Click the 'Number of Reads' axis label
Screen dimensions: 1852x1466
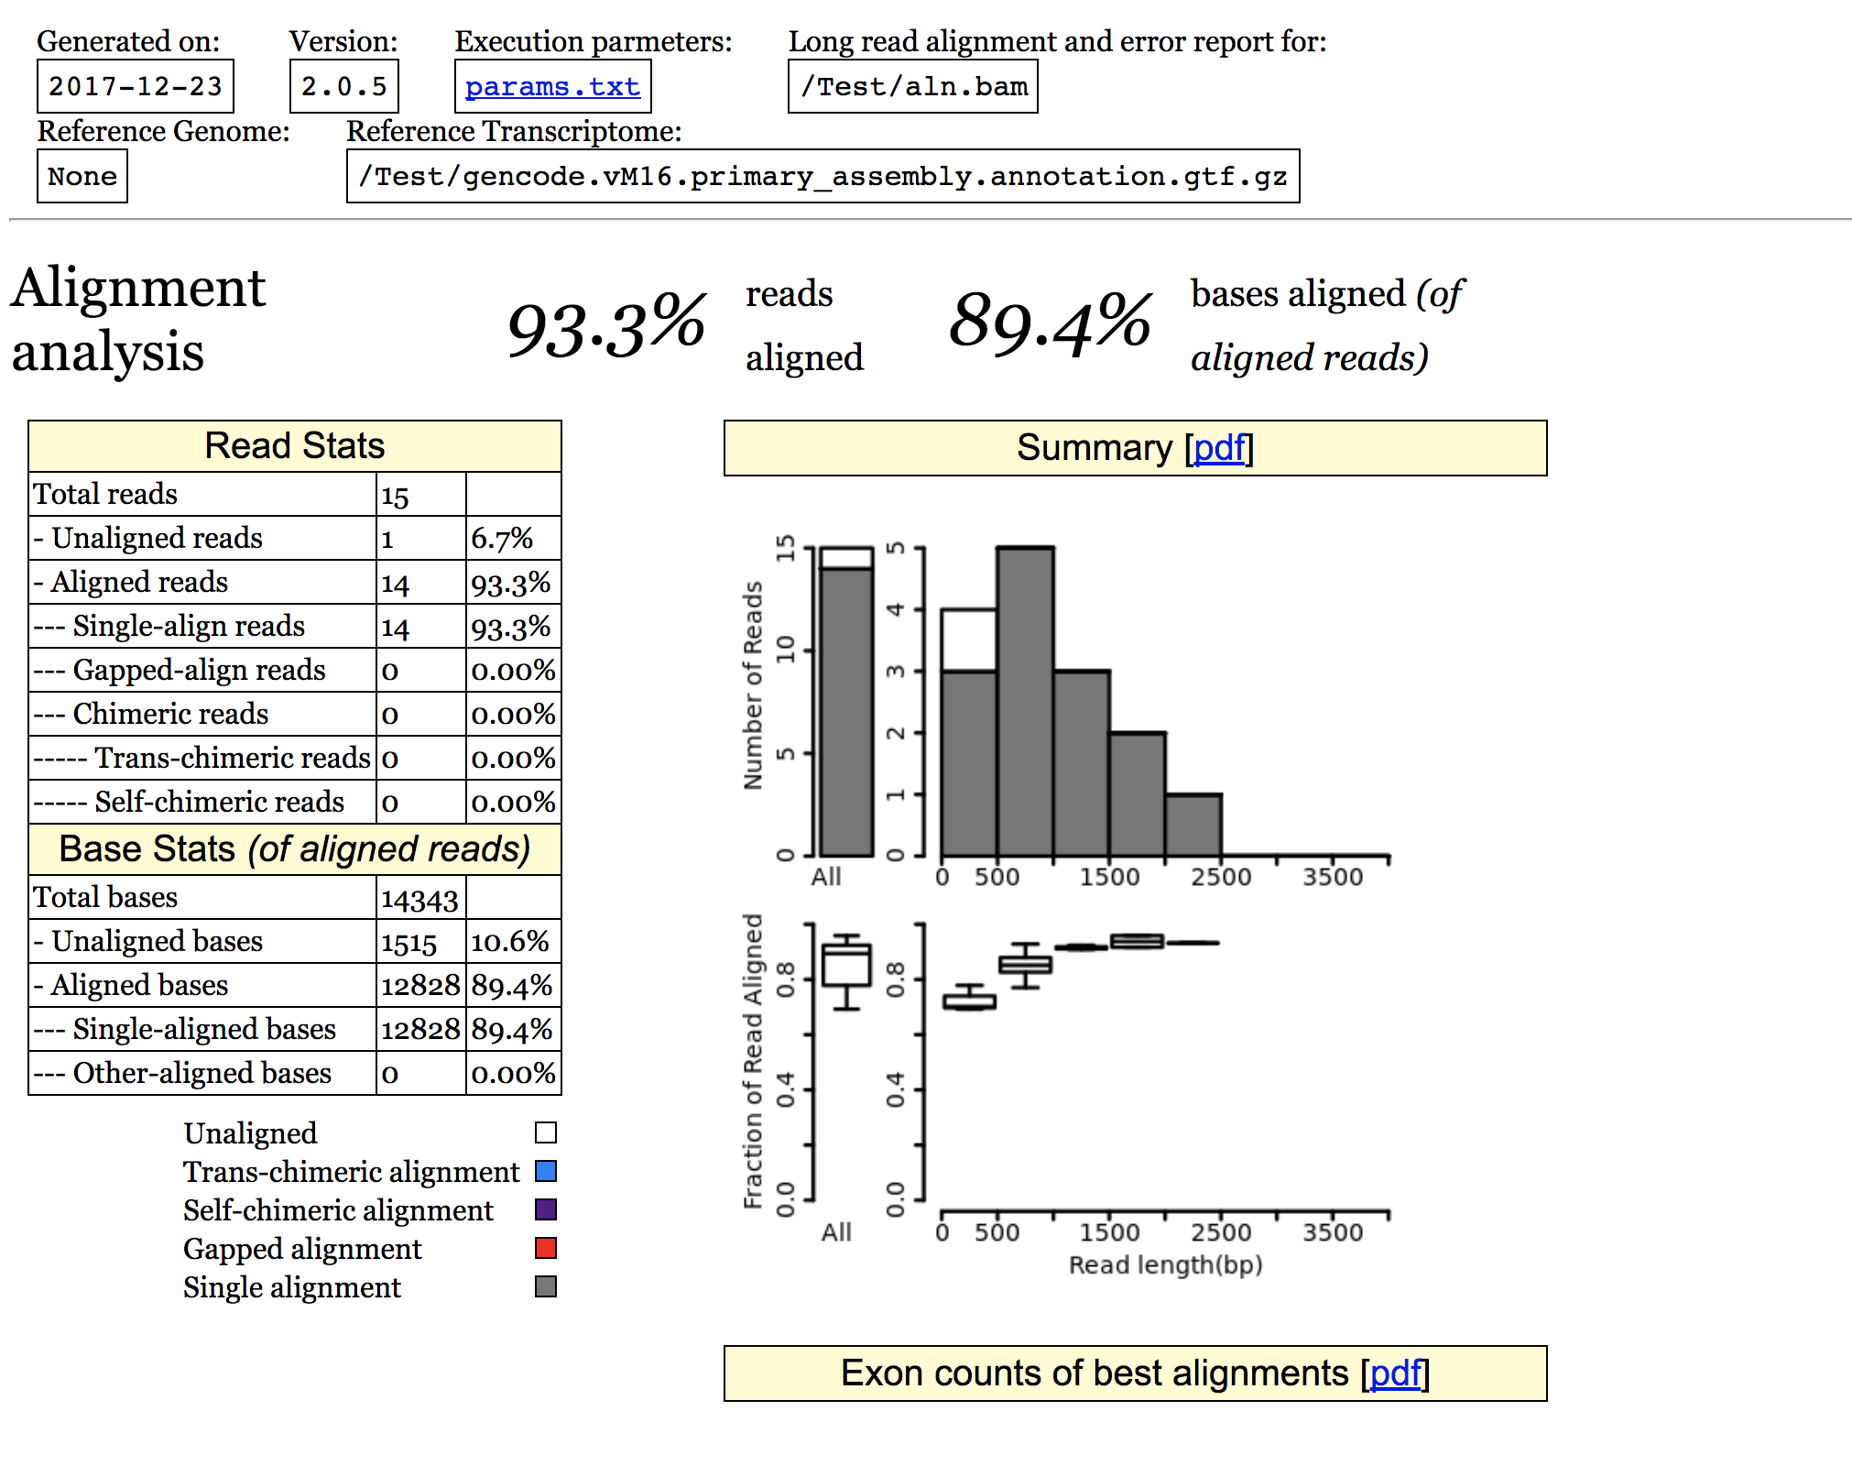point(753,685)
